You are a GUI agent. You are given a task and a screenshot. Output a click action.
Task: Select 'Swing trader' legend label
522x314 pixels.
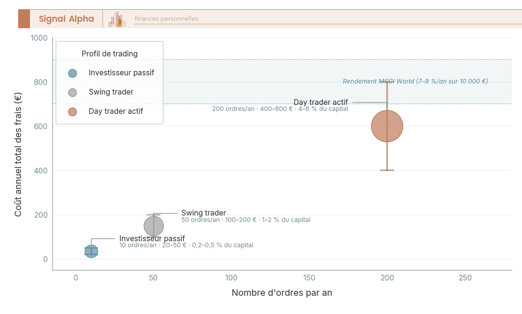coord(111,92)
